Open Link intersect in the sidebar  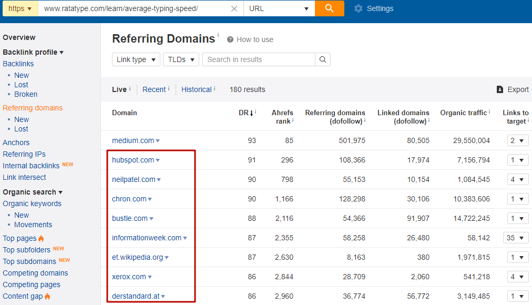(24, 177)
